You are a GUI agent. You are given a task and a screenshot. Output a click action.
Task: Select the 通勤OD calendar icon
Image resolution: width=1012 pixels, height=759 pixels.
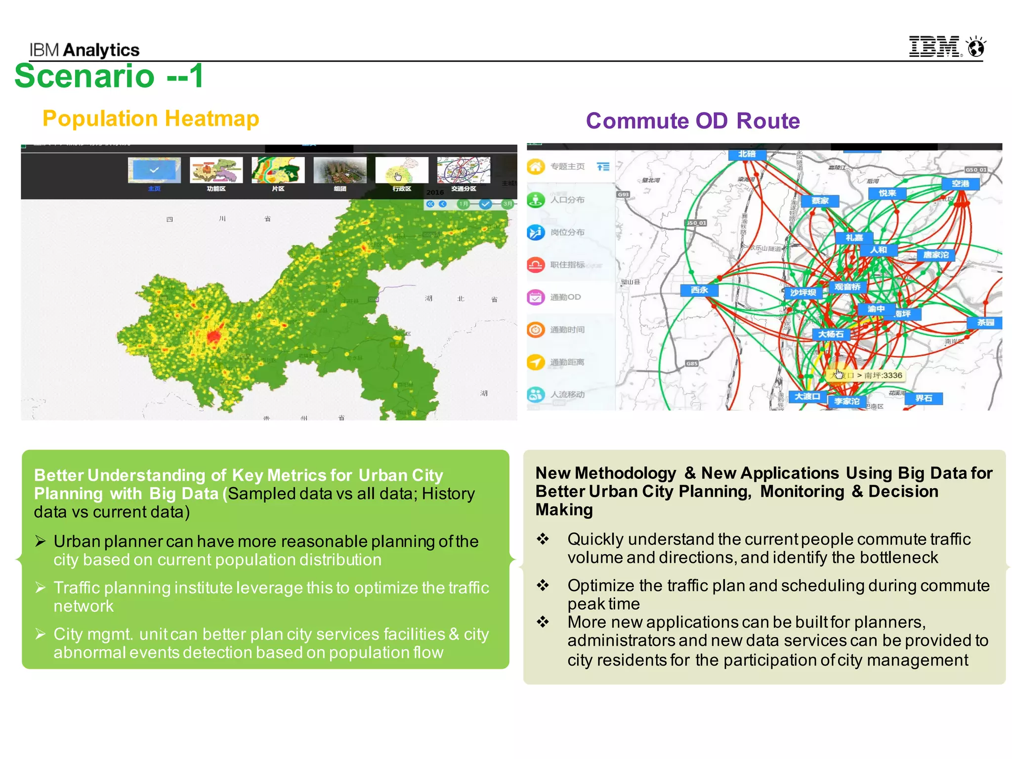coord(536,297)
